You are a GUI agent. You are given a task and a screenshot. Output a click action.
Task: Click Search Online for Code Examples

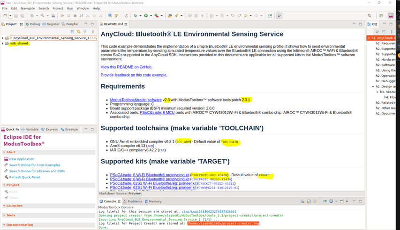(x=35, y=165)
